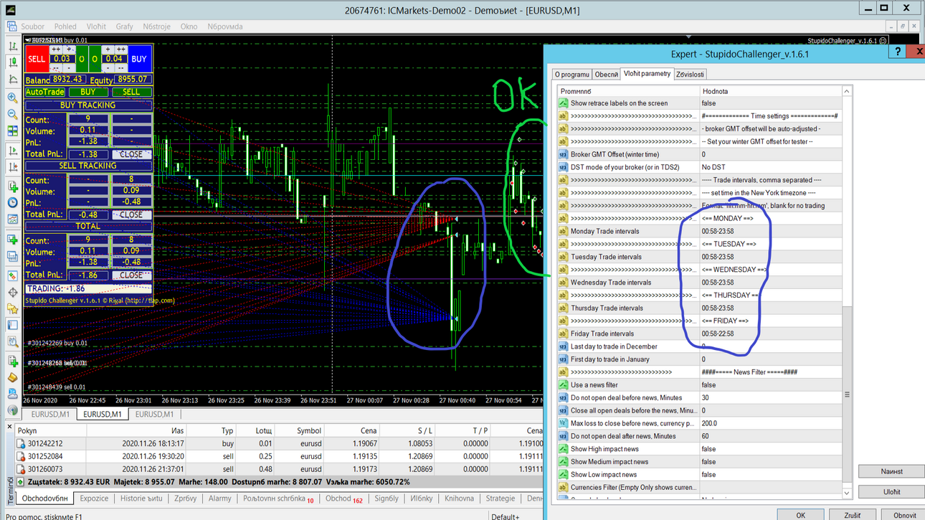Image resolution: width=925 pixels, height=520 pixels.
Task: Click the Obnovit button
Action: pos(904,514)
